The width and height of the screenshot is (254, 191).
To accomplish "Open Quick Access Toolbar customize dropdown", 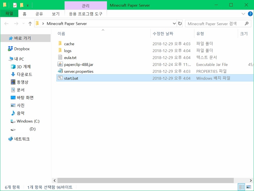I will click(28, 6).
